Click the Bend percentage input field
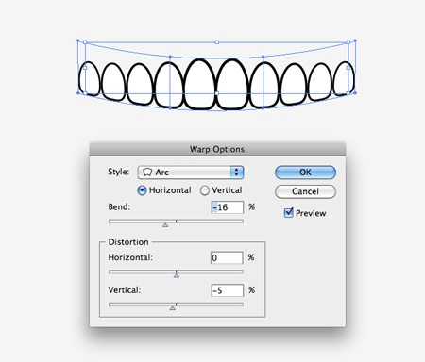425x362 pixels. 228,207
